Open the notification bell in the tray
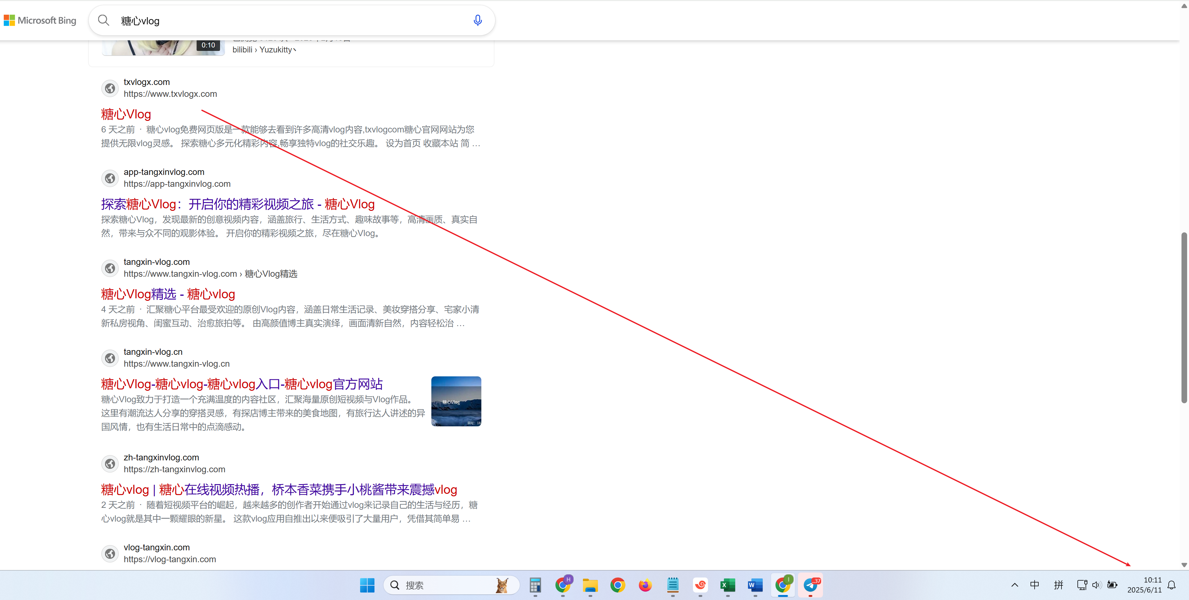Viewport: 1189px width, 600px height. (x=1171, y=585)
